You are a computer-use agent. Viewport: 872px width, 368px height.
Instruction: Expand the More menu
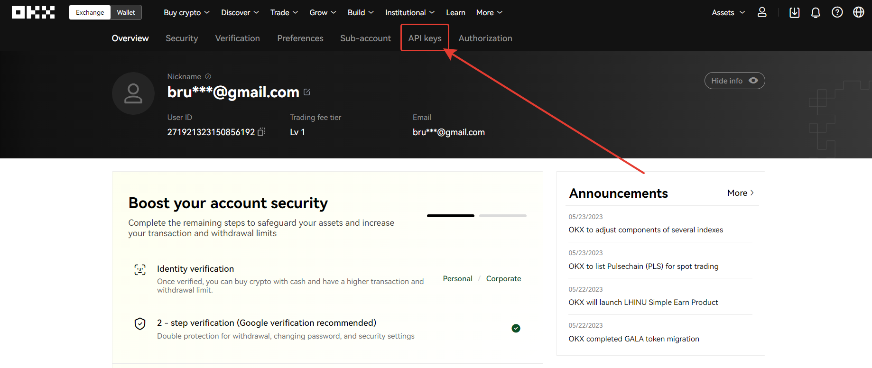pyautogui.click(x=489, y=13)
